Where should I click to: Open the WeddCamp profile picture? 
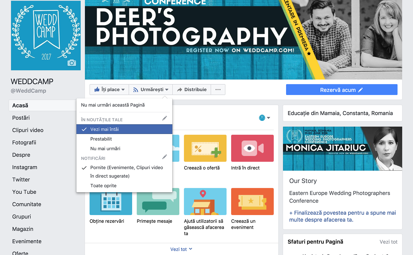pos(46,35)
